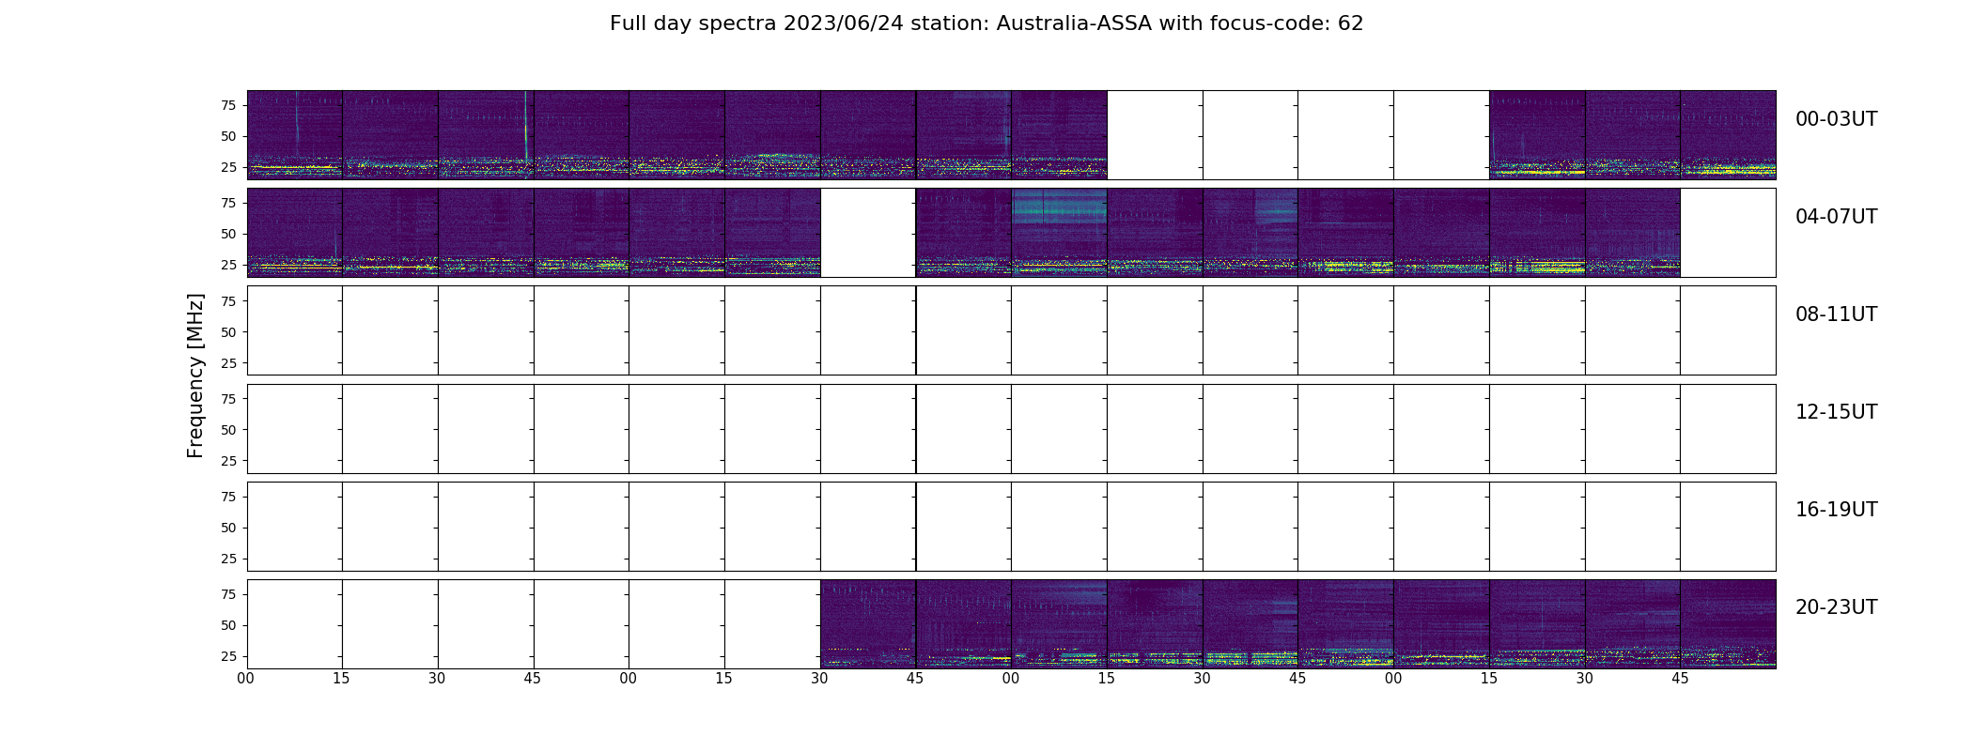The width and height of the screenshot is (1973, 751).
Task: Select the "04-07UT" row label
Action: click(x=1836, y=217)
